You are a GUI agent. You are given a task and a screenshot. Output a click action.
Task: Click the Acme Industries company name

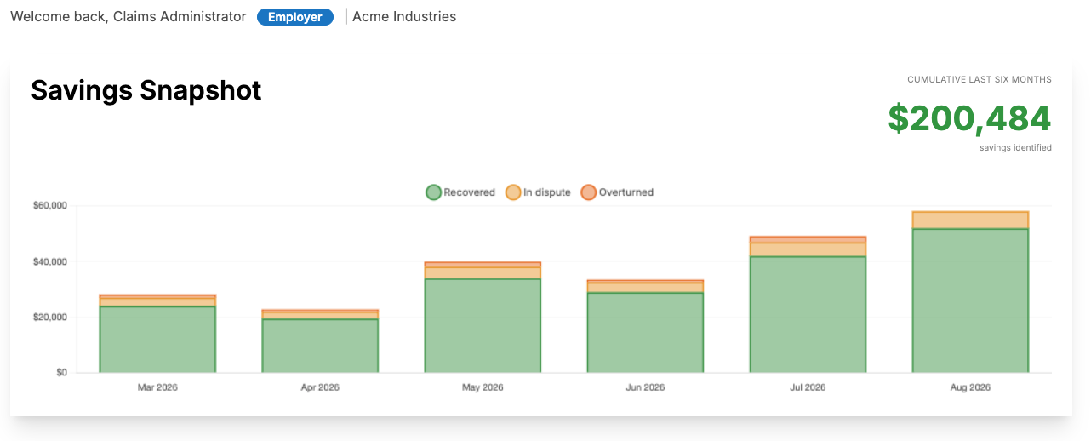pyautogui.click(x=404, y=17)
